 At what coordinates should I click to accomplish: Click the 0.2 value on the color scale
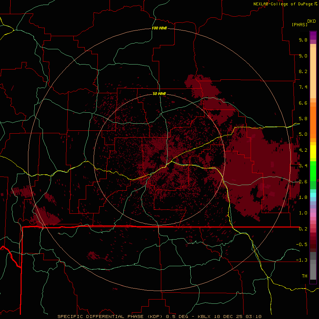(x=303, y=229)
